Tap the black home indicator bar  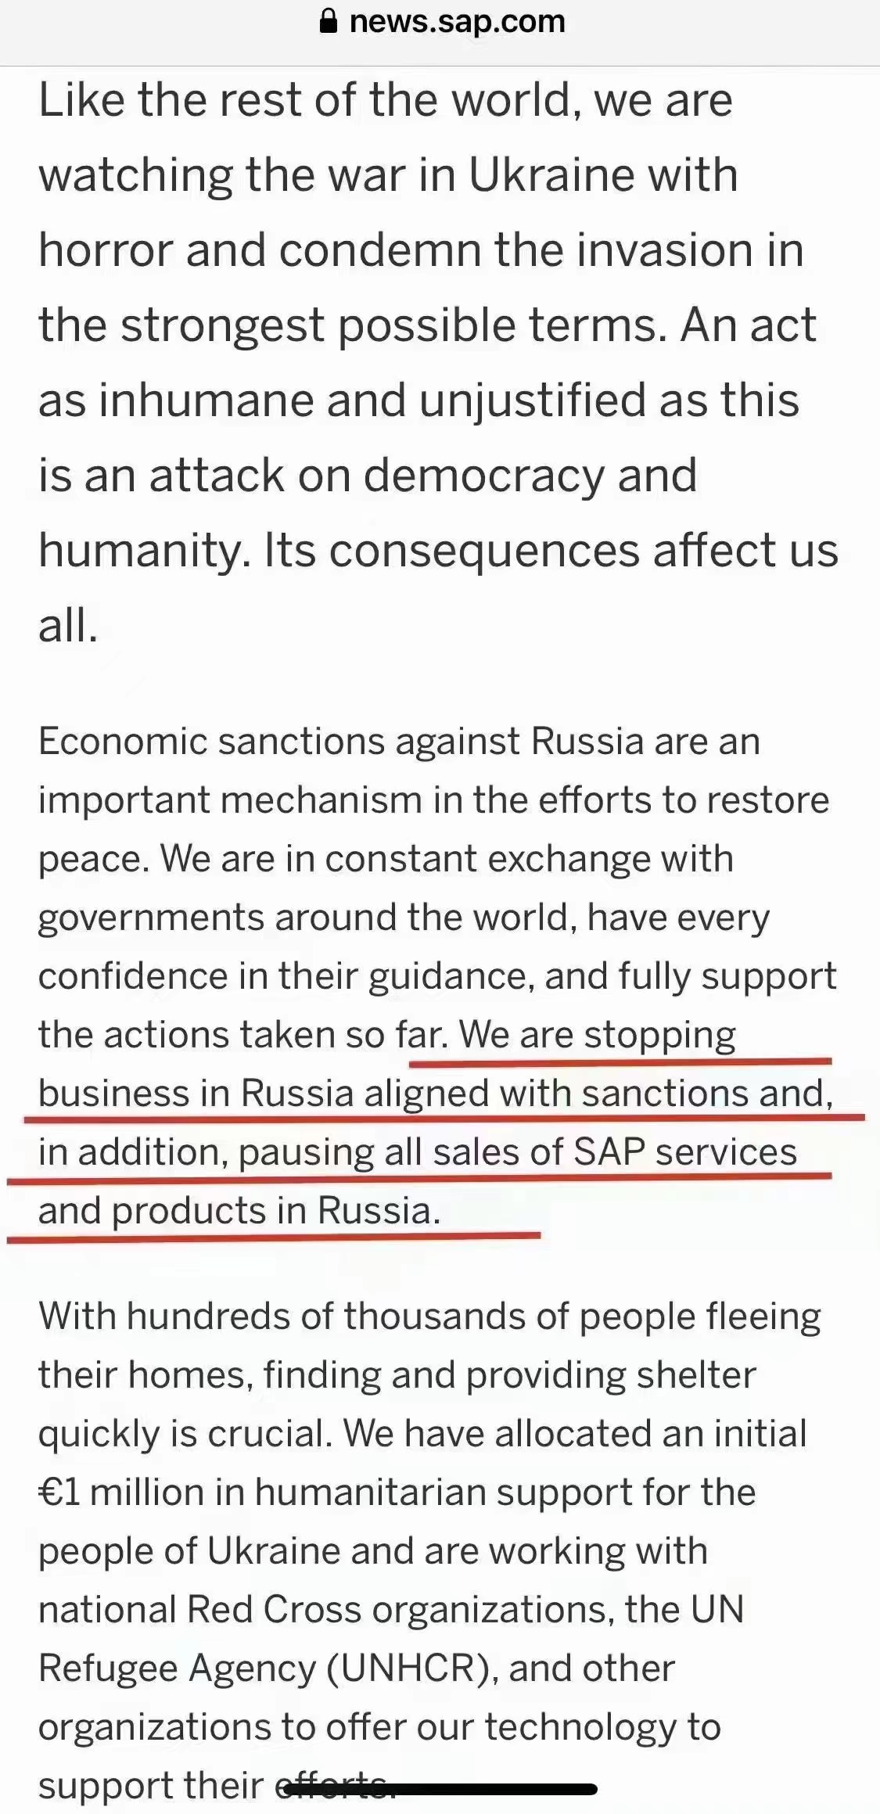coord(440,1789)
